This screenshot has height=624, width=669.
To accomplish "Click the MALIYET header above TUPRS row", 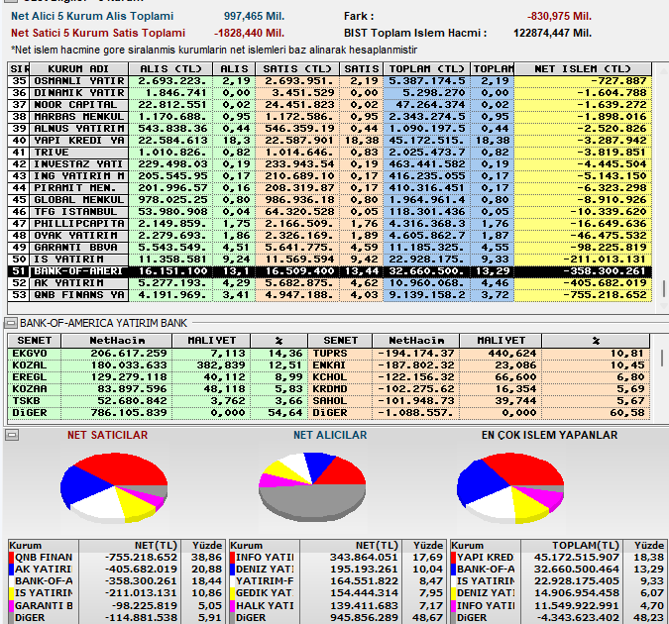I will click(x=501, y=341).
